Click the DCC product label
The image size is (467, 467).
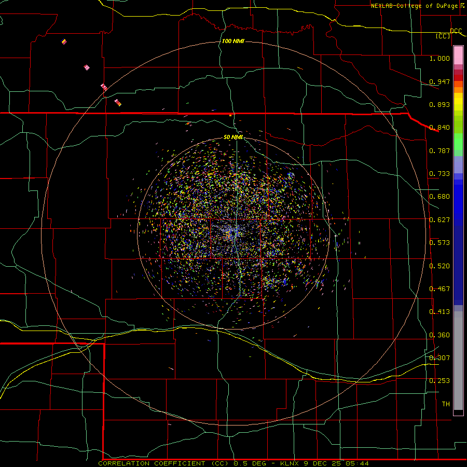[456, 31]
